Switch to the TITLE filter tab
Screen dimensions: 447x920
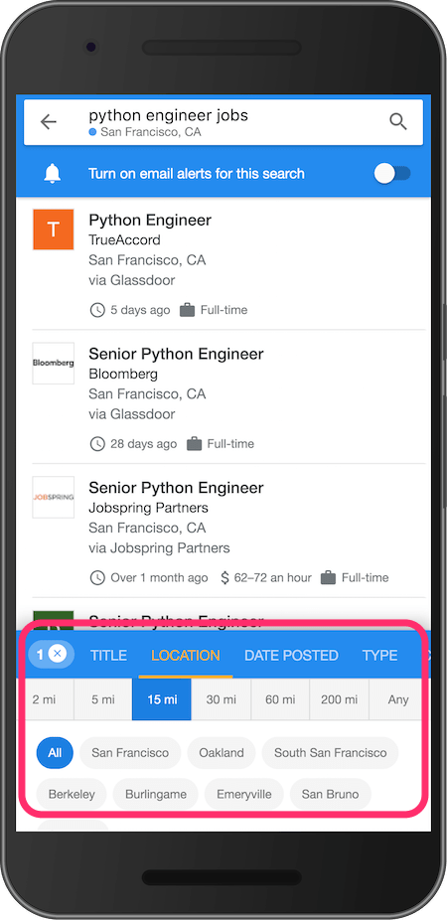coord(108,656)
